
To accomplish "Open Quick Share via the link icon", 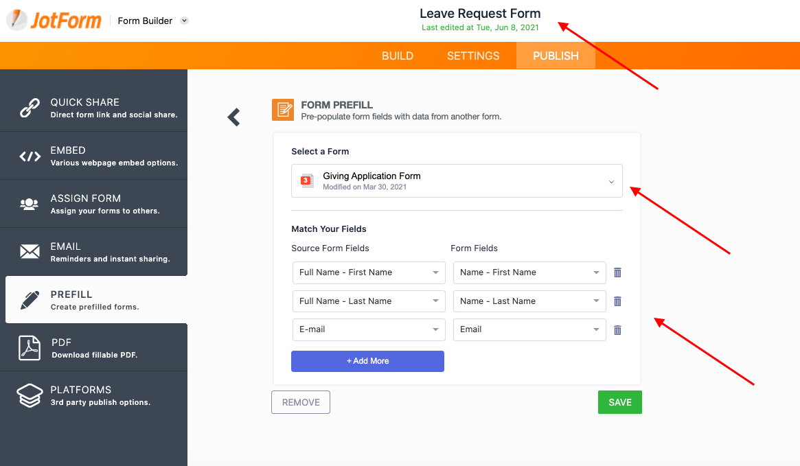I will (30, 108).
